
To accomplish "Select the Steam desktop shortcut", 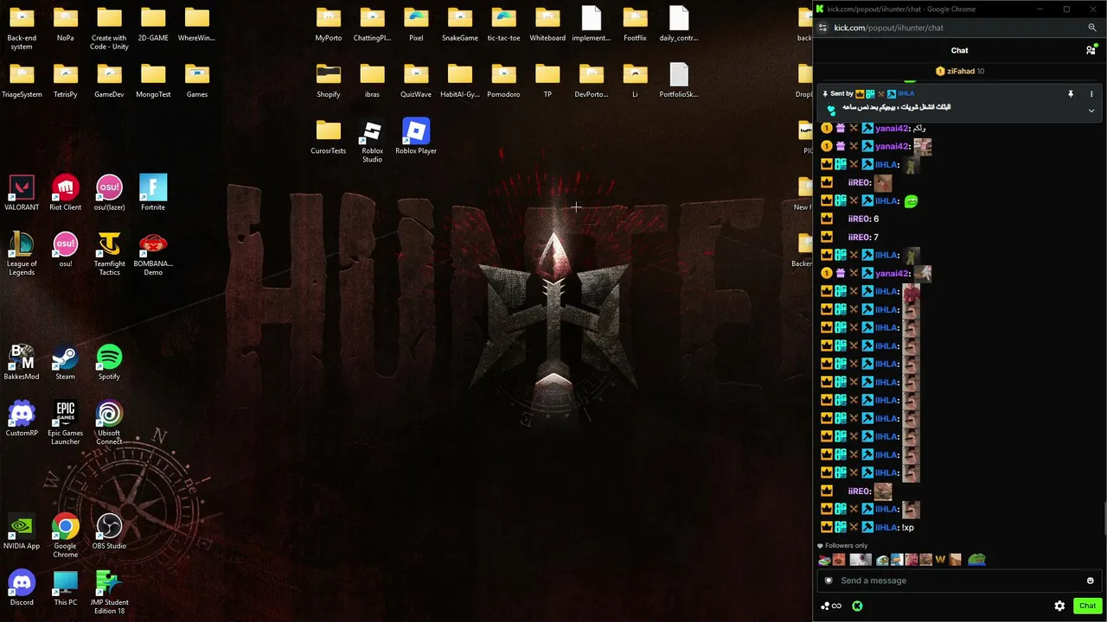I will tap(66, 363).
